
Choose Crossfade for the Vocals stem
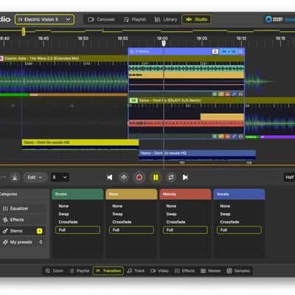point(229,222)
